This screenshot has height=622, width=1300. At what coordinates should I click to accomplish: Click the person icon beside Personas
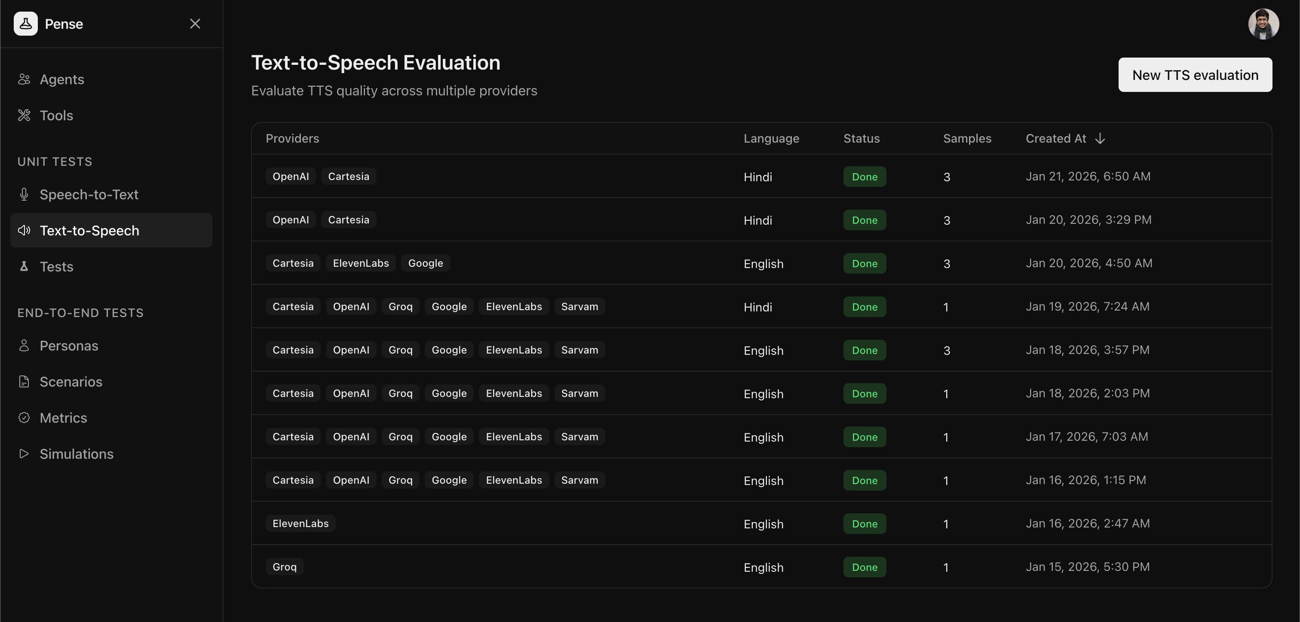(x=24, y=345)
